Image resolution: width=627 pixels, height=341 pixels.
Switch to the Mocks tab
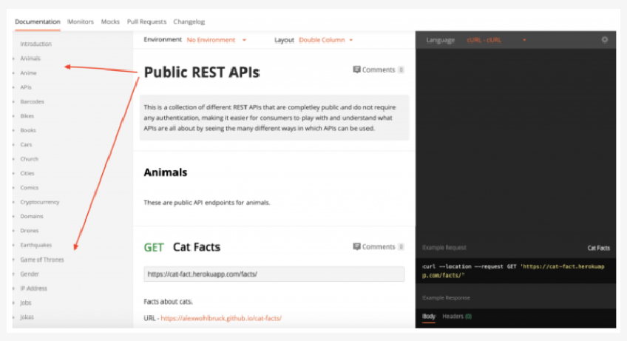[110, 22]
